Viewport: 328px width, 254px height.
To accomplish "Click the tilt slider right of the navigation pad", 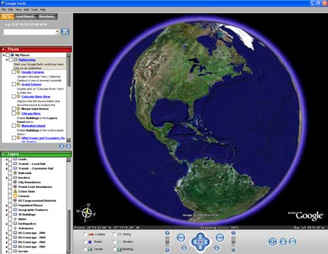I will pyautogui.click(x=234, y=242).
